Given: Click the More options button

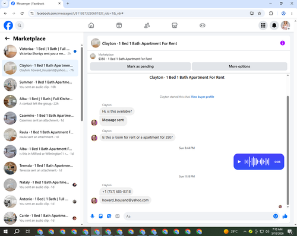Looking at the screenshot, I should click(239, 66).
